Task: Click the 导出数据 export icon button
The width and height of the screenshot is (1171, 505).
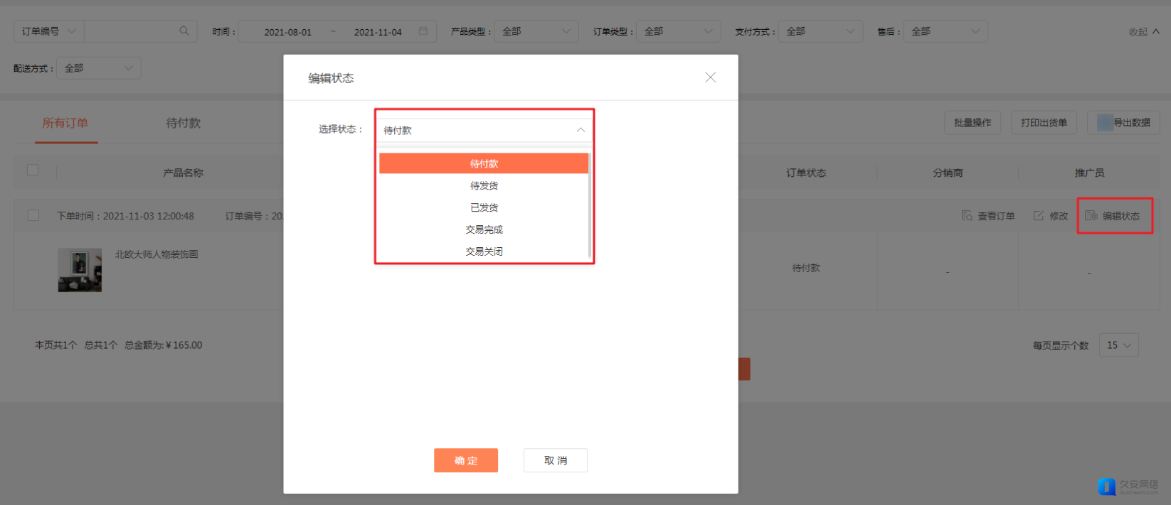Action: tap(1105, 123)
